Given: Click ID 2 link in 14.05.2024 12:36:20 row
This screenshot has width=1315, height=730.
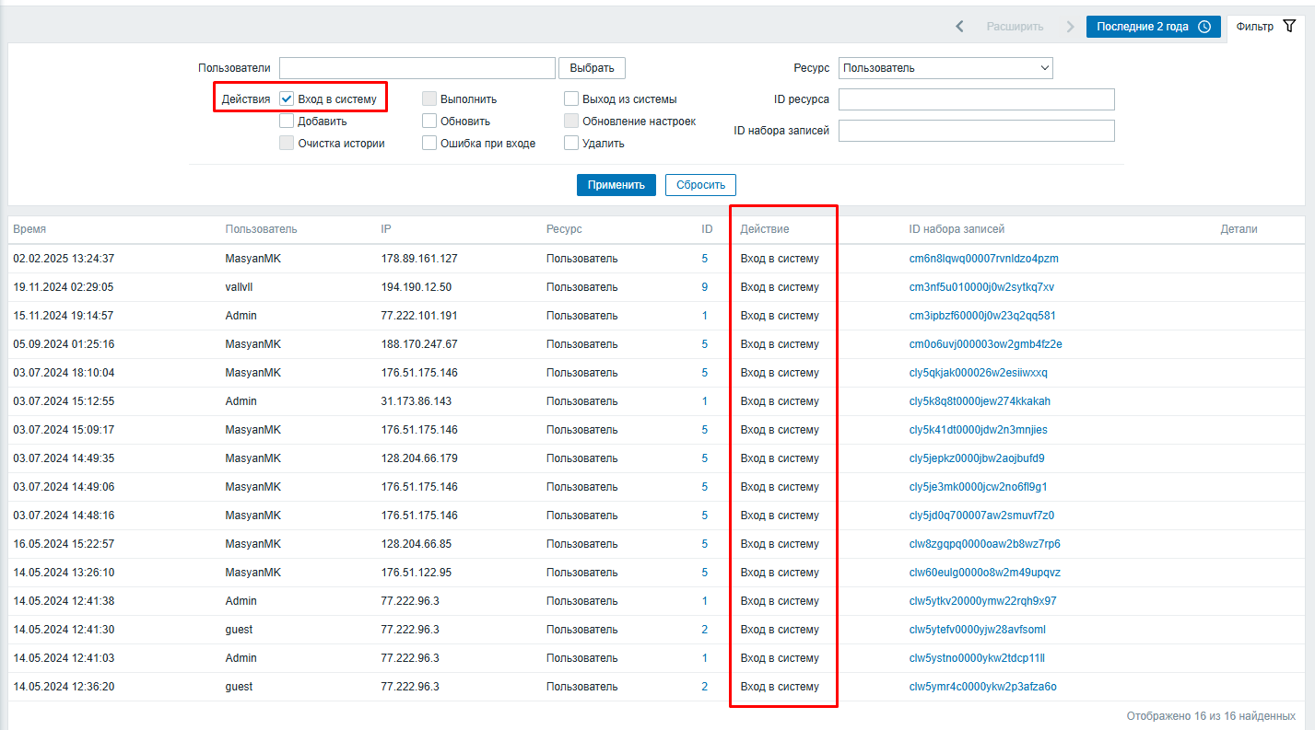Looking at the screenshot, I should click(x=704, y=687).
